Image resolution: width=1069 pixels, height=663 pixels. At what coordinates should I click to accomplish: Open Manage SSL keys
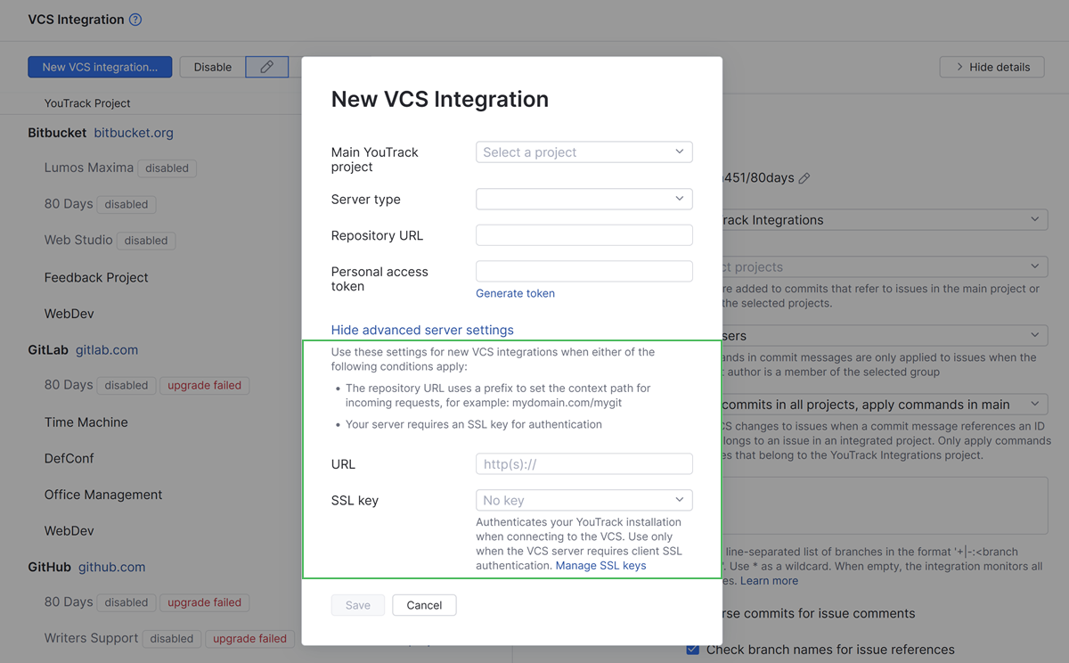(x=600, y=564)
